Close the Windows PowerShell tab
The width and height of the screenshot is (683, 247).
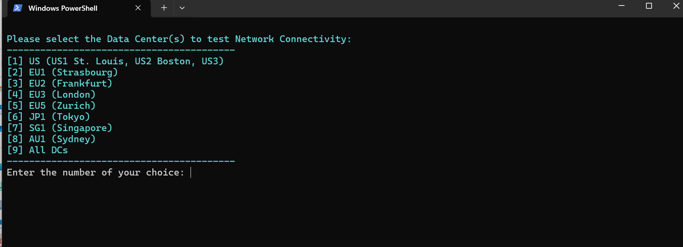click(138, 8)
